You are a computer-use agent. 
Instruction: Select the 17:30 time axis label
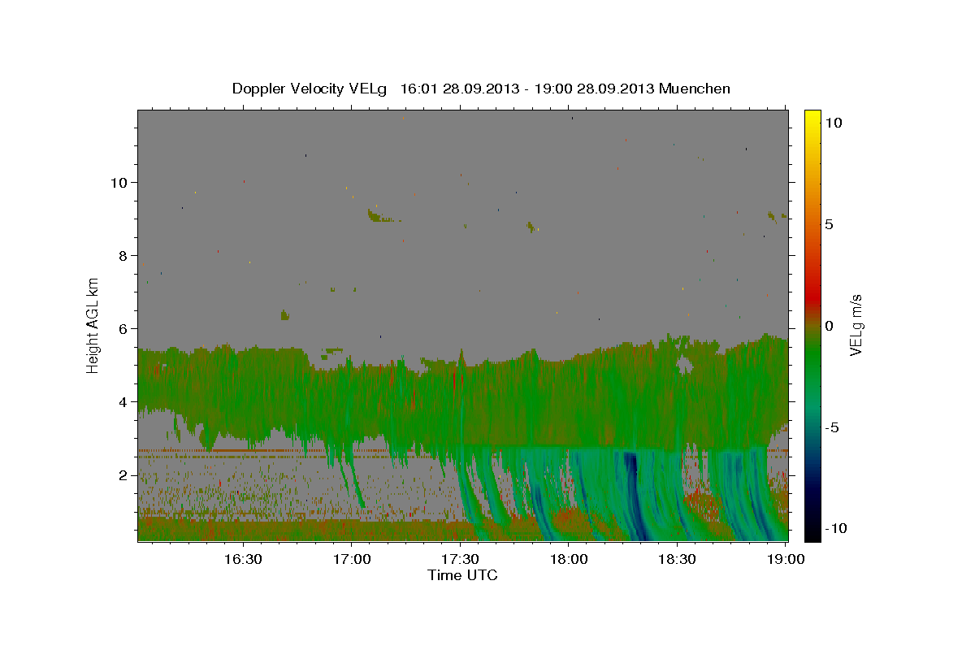(460, 559)
